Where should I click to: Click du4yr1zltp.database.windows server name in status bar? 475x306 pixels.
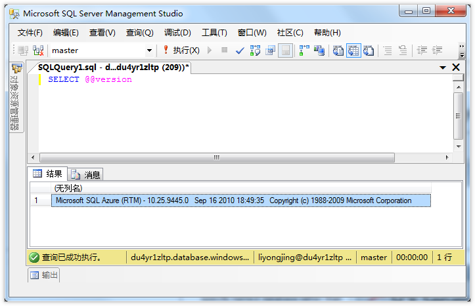[190, 258]
